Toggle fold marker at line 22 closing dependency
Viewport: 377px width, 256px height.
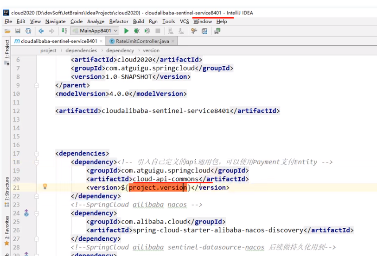[37, 196]
